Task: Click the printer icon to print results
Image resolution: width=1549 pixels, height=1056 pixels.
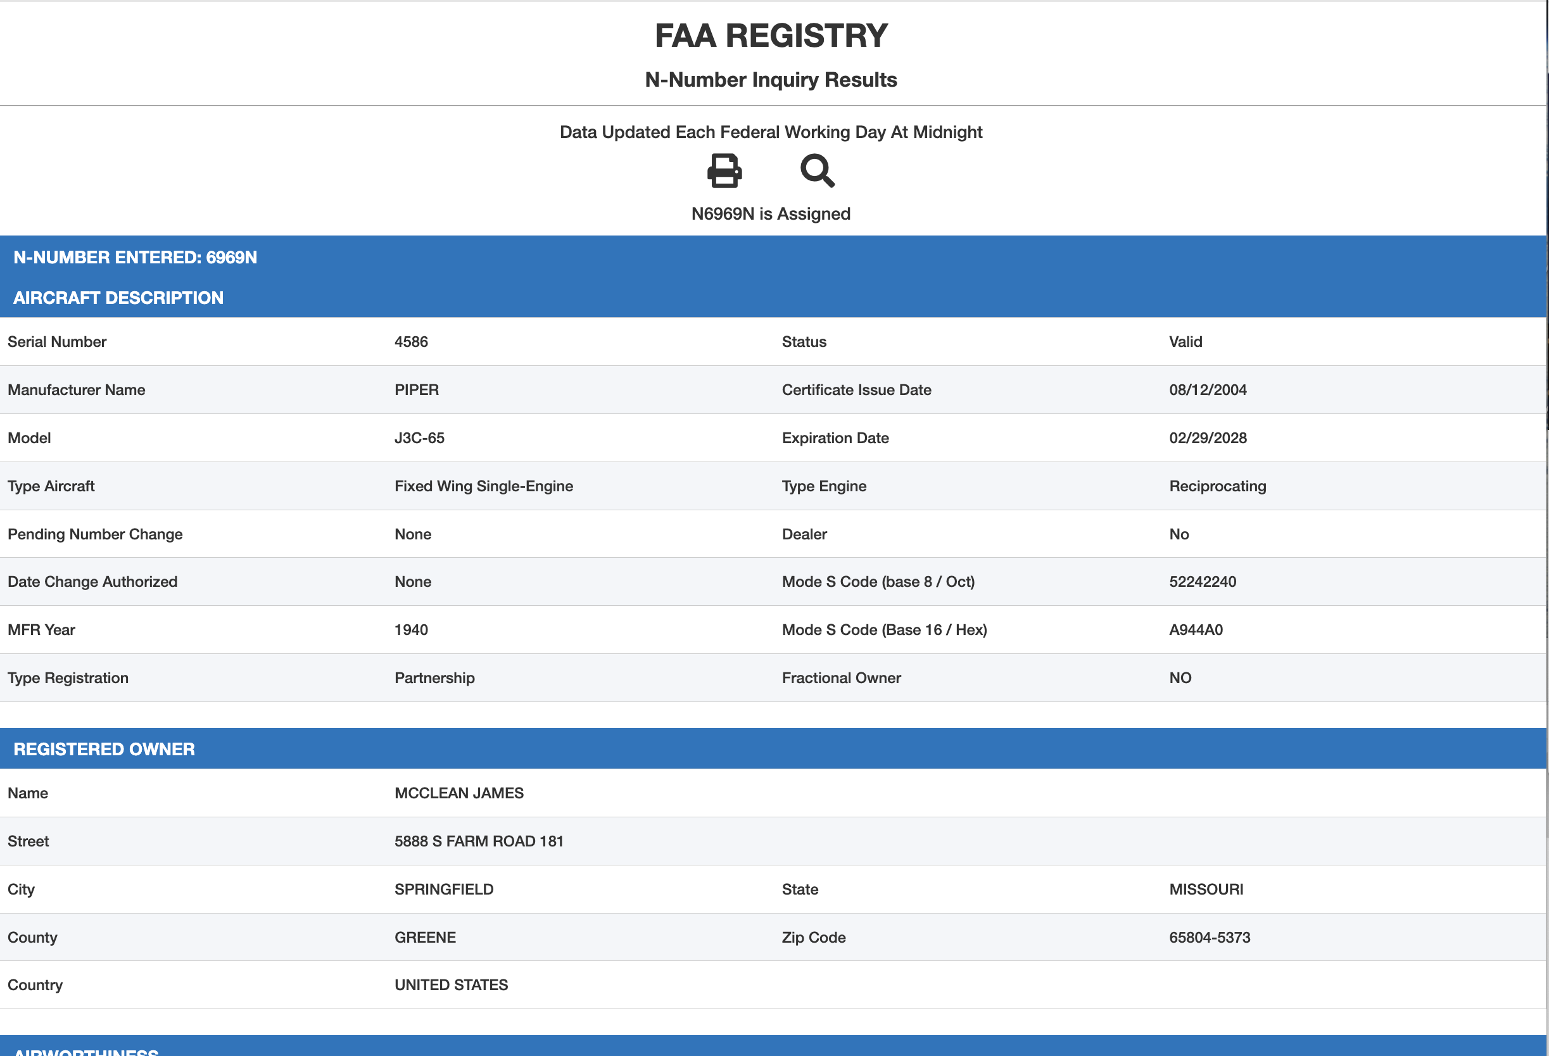Action: [724, 170]
